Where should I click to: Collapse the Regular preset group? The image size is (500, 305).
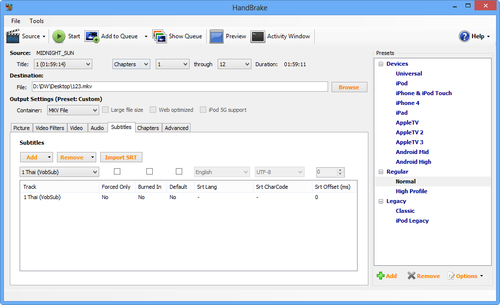[381, 172]
